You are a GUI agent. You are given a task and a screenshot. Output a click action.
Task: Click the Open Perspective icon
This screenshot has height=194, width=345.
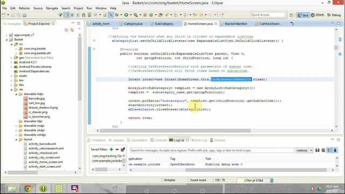pyautogui.click(x=292, y=15)
